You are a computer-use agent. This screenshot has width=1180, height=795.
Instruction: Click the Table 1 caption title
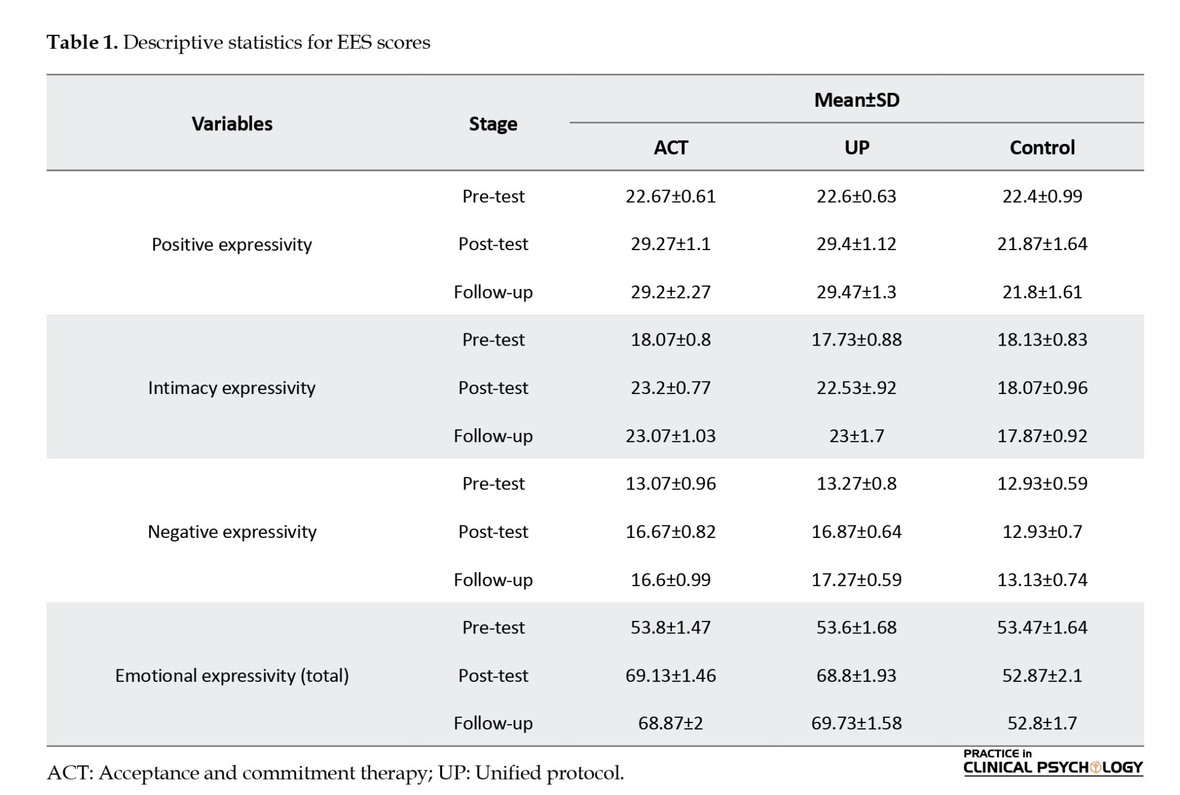coord(238,42)
